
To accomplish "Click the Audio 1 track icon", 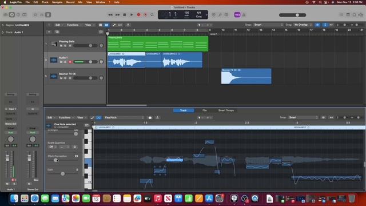I will pyautogui.click(x=54, y=60).
